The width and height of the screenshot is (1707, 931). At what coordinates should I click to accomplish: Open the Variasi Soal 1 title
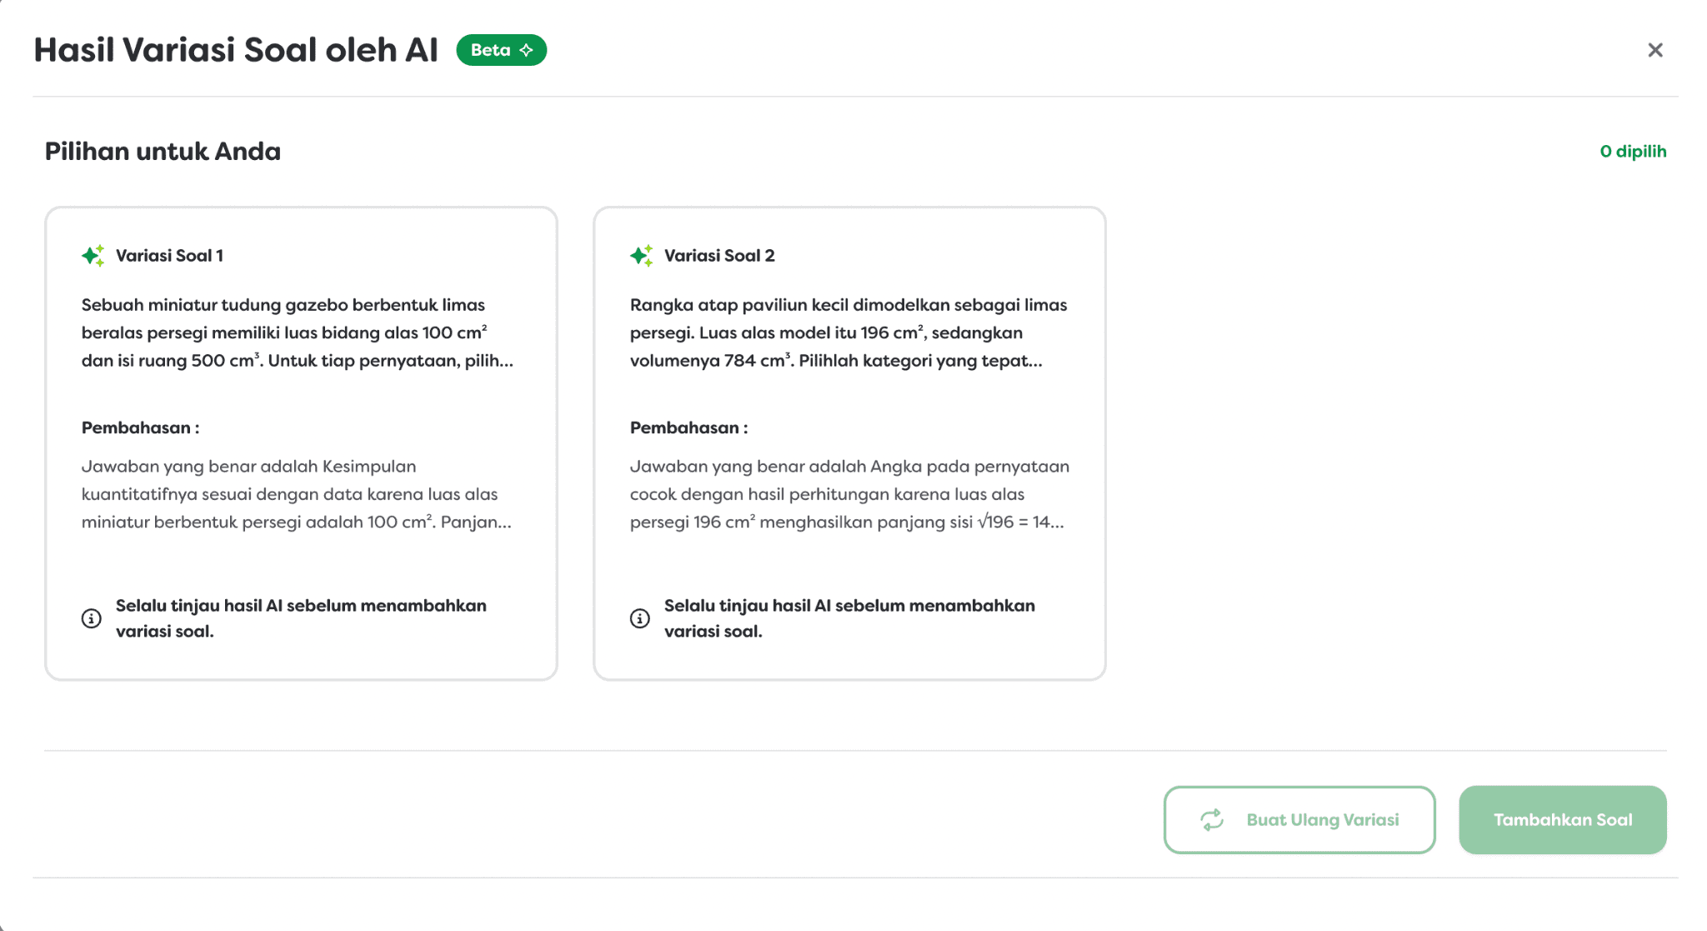(169, 256)
